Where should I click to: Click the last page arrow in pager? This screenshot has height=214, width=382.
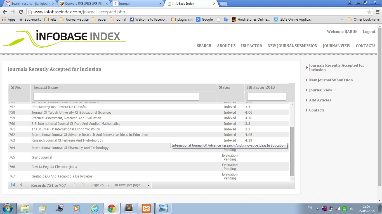coord(83,185)
